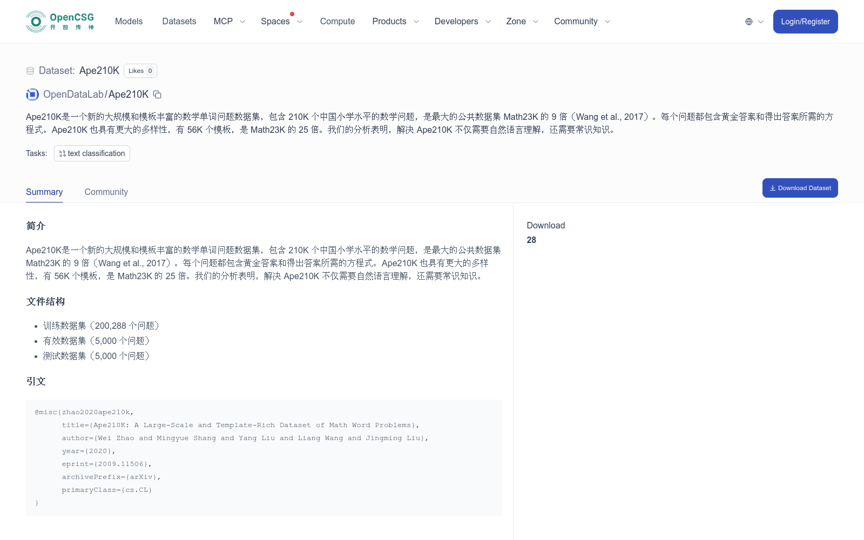Click the Download label in sidebar
This screenshot has height=540, width=864.
(x=546, y=226)
